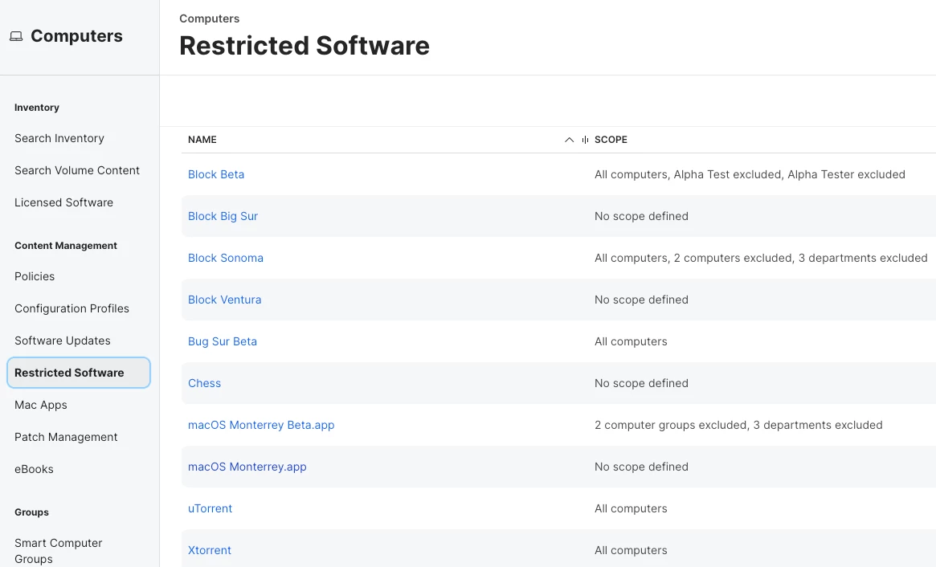Open Software Updates in sidebar

[x=63, y=341]
